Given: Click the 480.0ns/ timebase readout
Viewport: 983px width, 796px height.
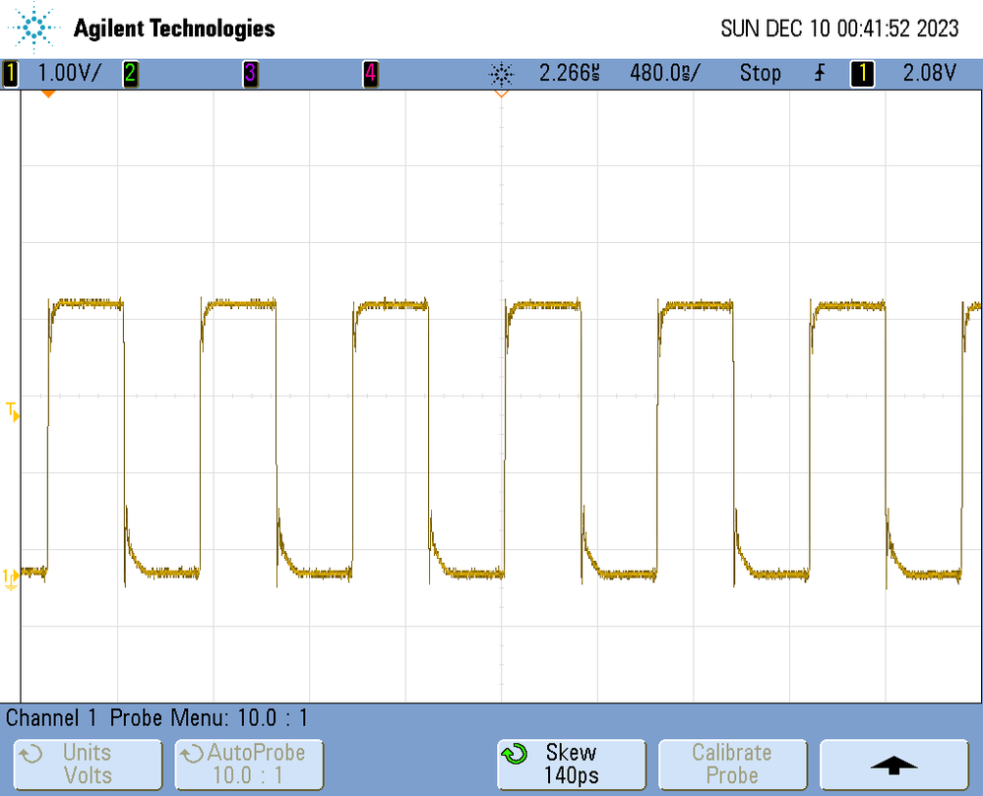Looking at the screenshot, I should tap(664, 74).
